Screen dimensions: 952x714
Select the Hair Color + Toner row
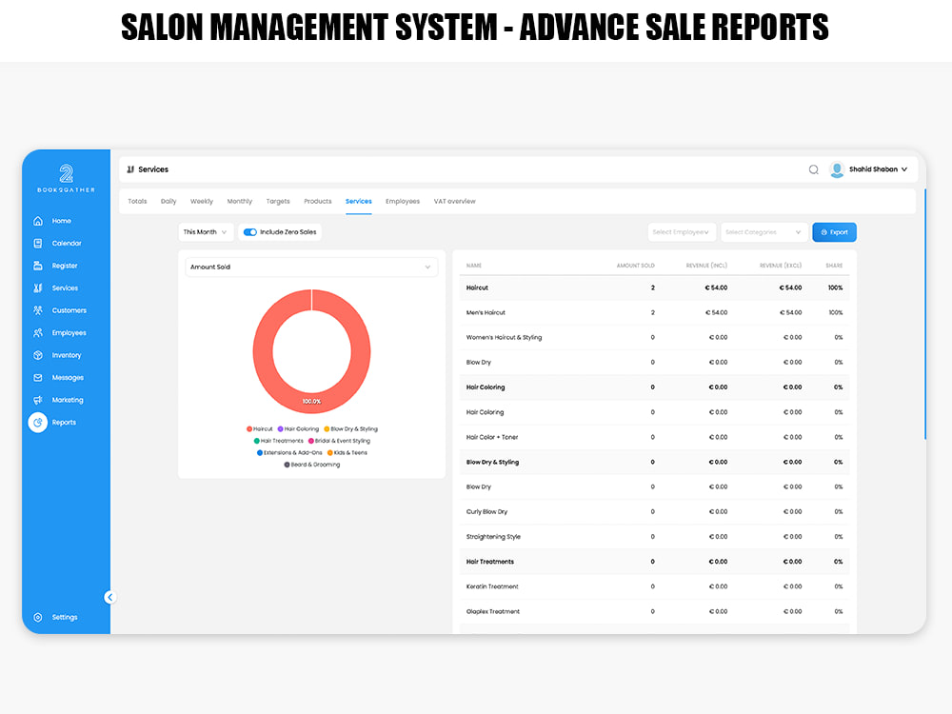click(655, 438)
